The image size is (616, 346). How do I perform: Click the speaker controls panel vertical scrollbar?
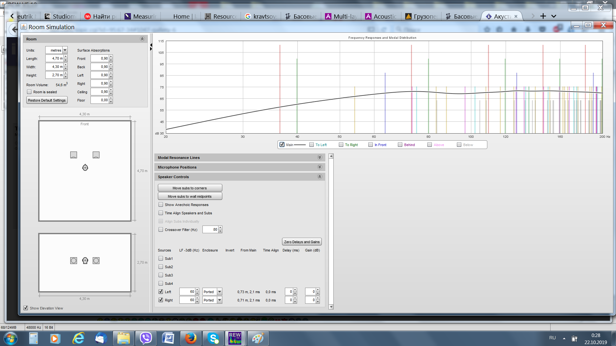click(x=331, y=231)
